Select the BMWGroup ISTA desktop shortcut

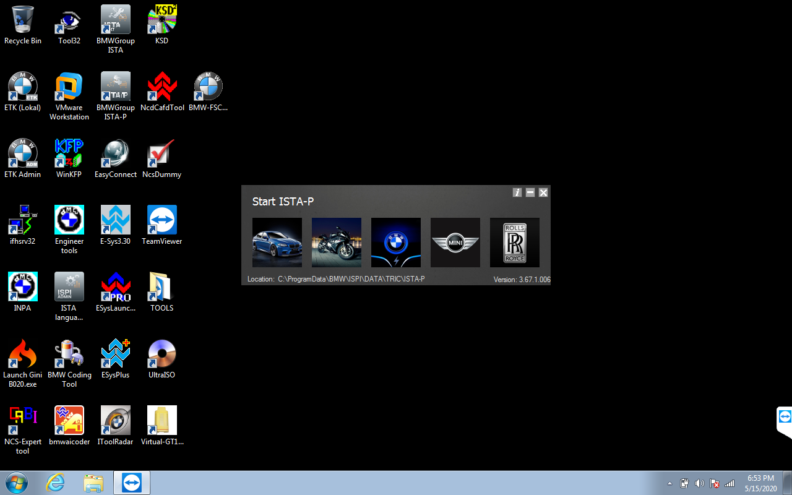(x=116, y=29)
